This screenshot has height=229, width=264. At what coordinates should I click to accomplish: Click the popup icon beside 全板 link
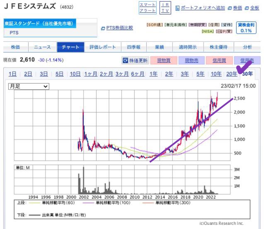click(247, 8)
